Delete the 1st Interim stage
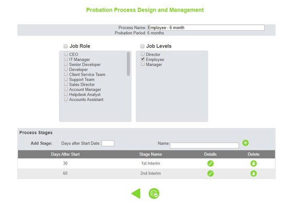 click(253, 164)
